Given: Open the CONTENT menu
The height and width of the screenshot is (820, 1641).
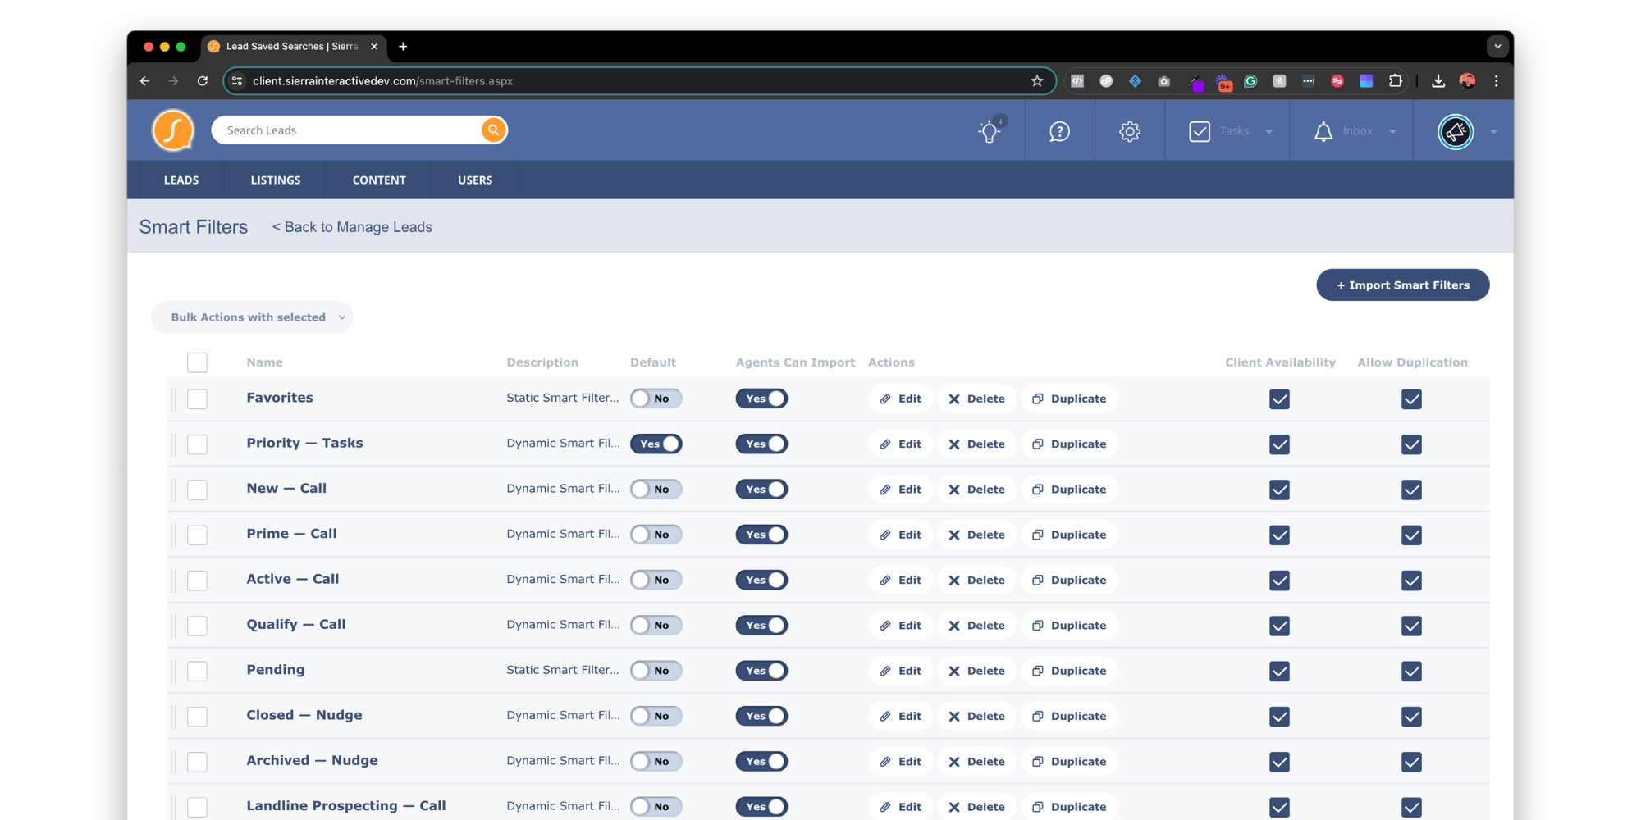Looking at the screenshot, I should 379,180.
